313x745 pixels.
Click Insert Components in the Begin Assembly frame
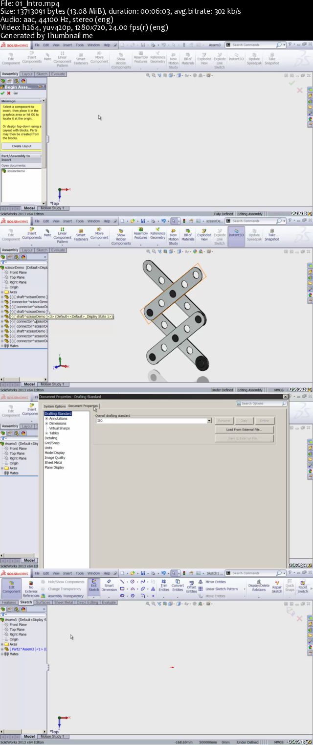(x=32, y=58)
